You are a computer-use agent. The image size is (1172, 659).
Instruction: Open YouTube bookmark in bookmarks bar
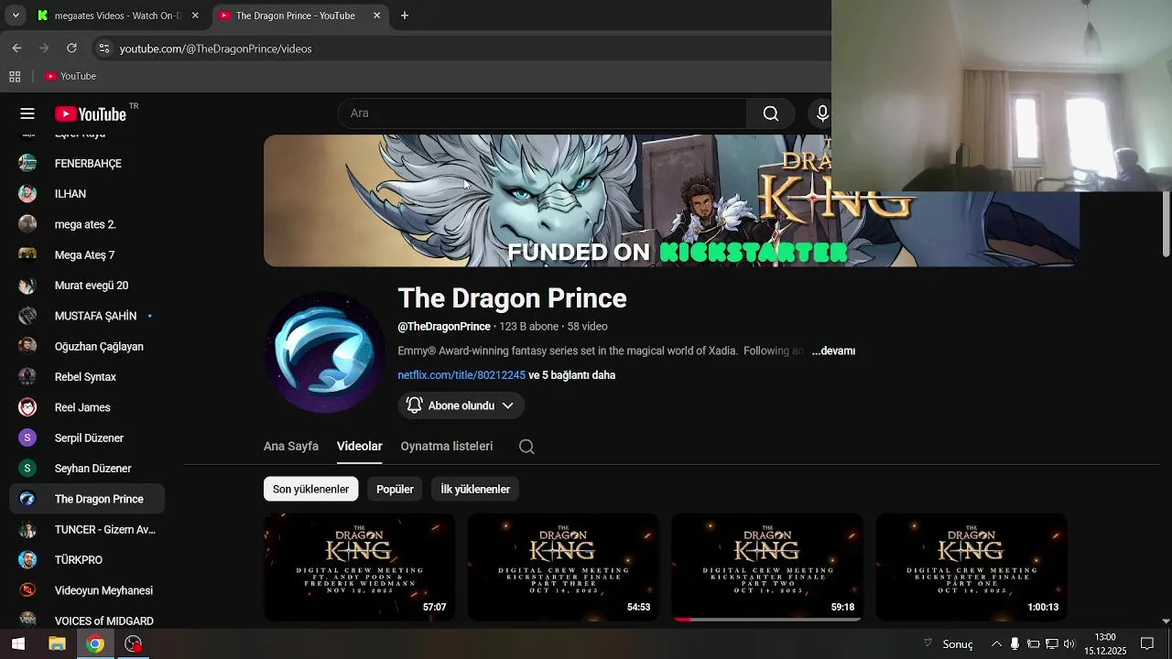(x=71, y=77)
